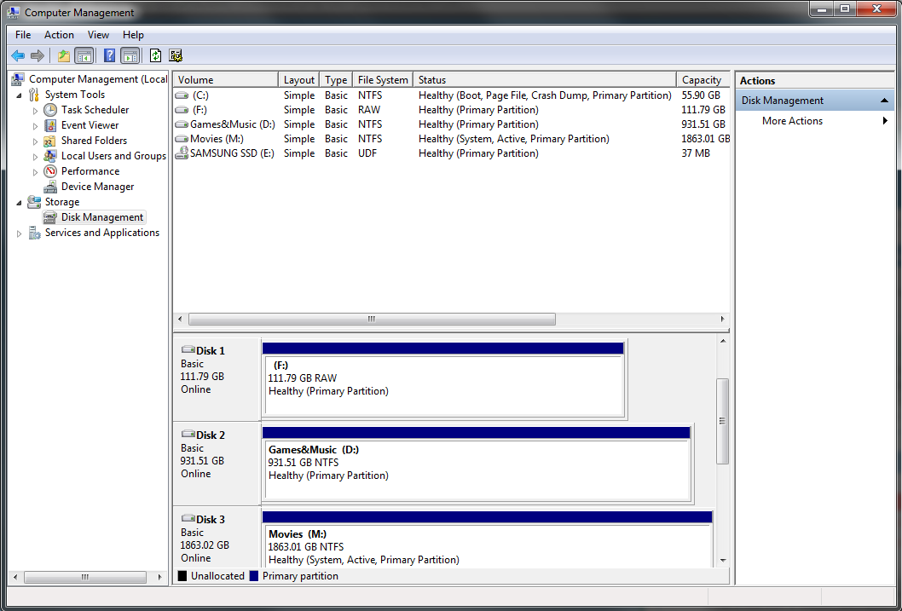902x611 pixels.
Task: Click the Disk 1 drive icon
Action: [188, 349]
